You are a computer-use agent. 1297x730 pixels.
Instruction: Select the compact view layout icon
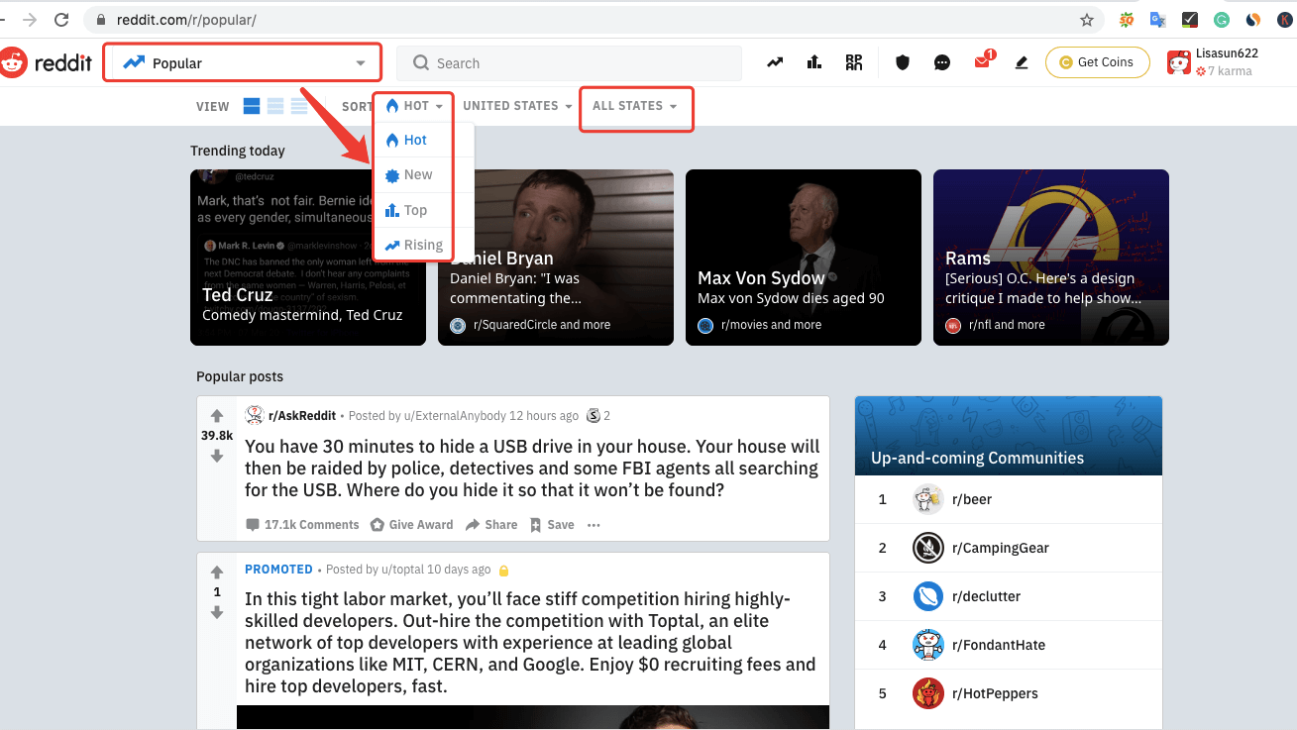(x=299, y=106)
